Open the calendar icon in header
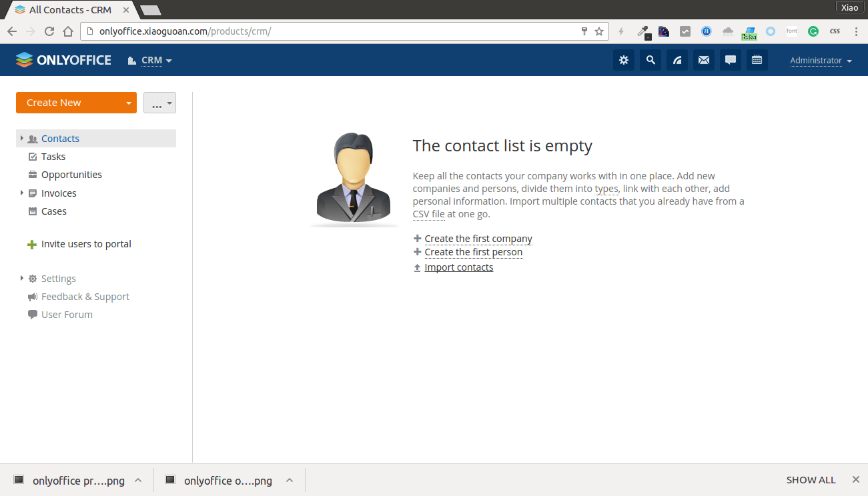Viewport: 868px width, 496px height. [x=757, y=60]
